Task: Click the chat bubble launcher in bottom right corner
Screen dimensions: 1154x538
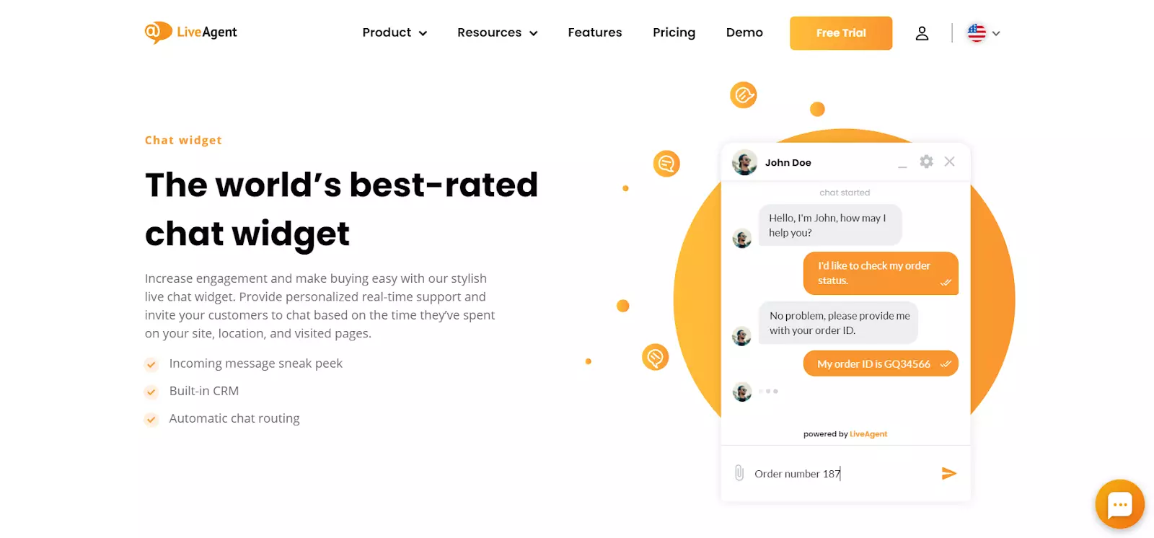Action: click(x=1119, y=504)
